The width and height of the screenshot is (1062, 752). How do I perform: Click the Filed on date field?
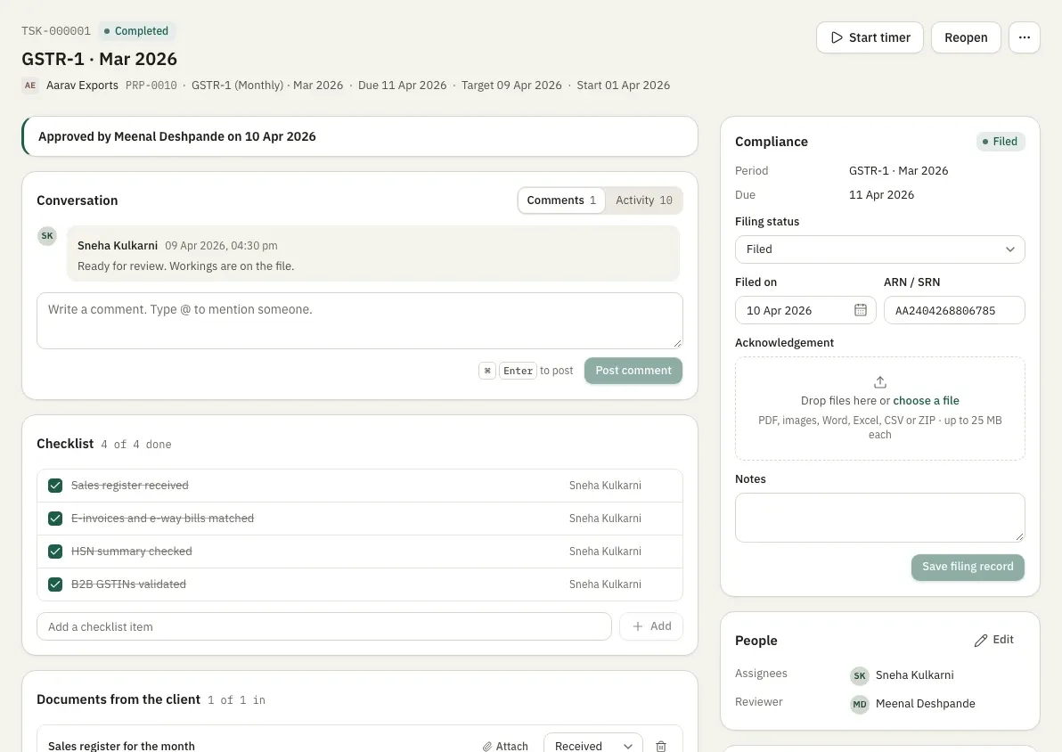click(x=805, y=310)
